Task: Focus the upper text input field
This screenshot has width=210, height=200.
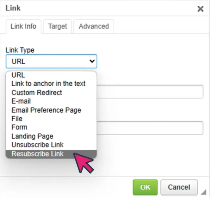Action: tap(150, 92)
